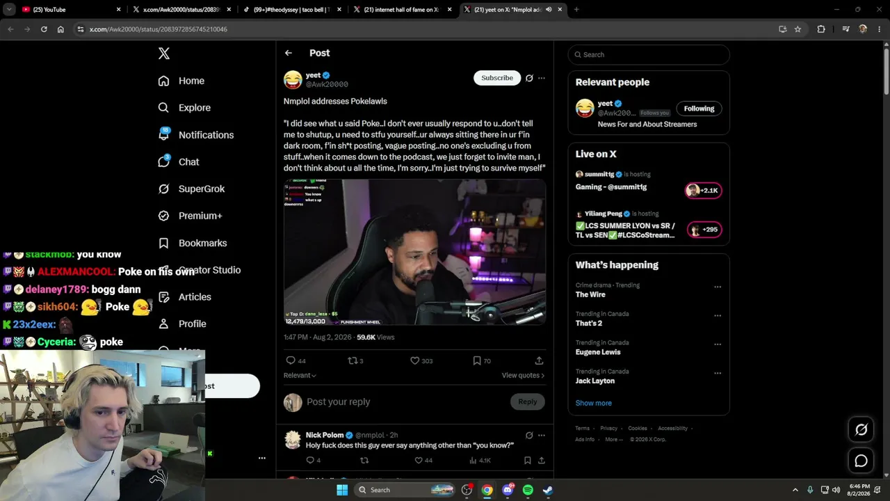This screenshot has width=890, height=501.
Task: Click the reply icon with 44 replies
Action: (x=291, y=360)
